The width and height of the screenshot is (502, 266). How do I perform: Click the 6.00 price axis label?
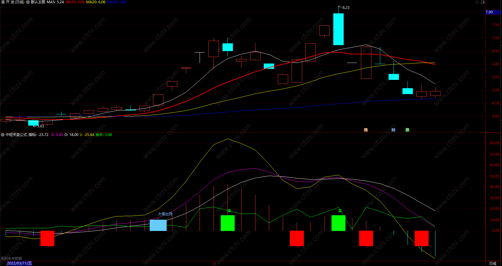pyautogui.click(x=495, y=64)
